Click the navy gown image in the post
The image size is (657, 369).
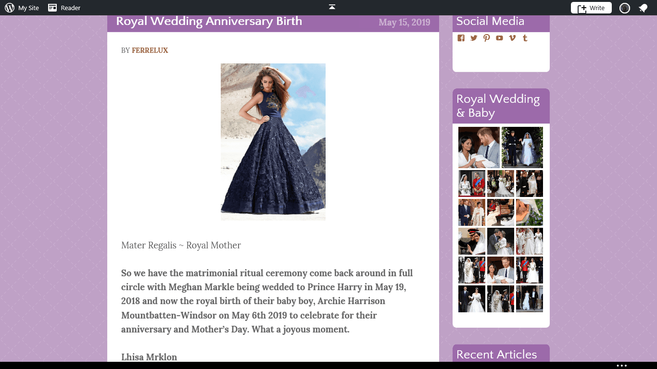coord(273,142)
